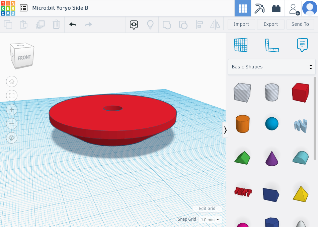
Task: Open the Snap Grid value dropdown
Action: click(x=210, y=220)
